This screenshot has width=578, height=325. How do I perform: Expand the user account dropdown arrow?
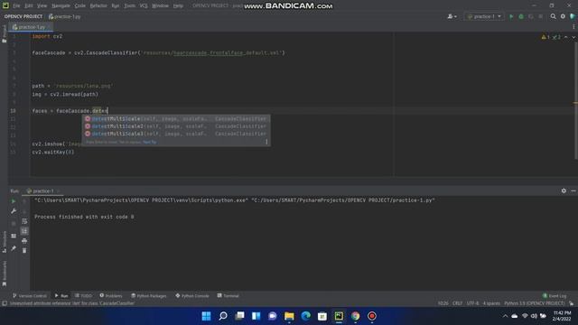pos(455,17)
